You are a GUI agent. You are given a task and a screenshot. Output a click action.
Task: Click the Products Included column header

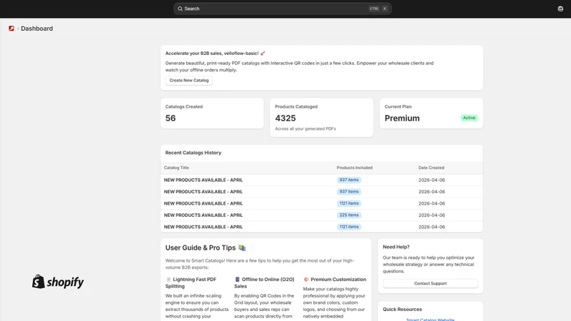[x=354, y=168]
